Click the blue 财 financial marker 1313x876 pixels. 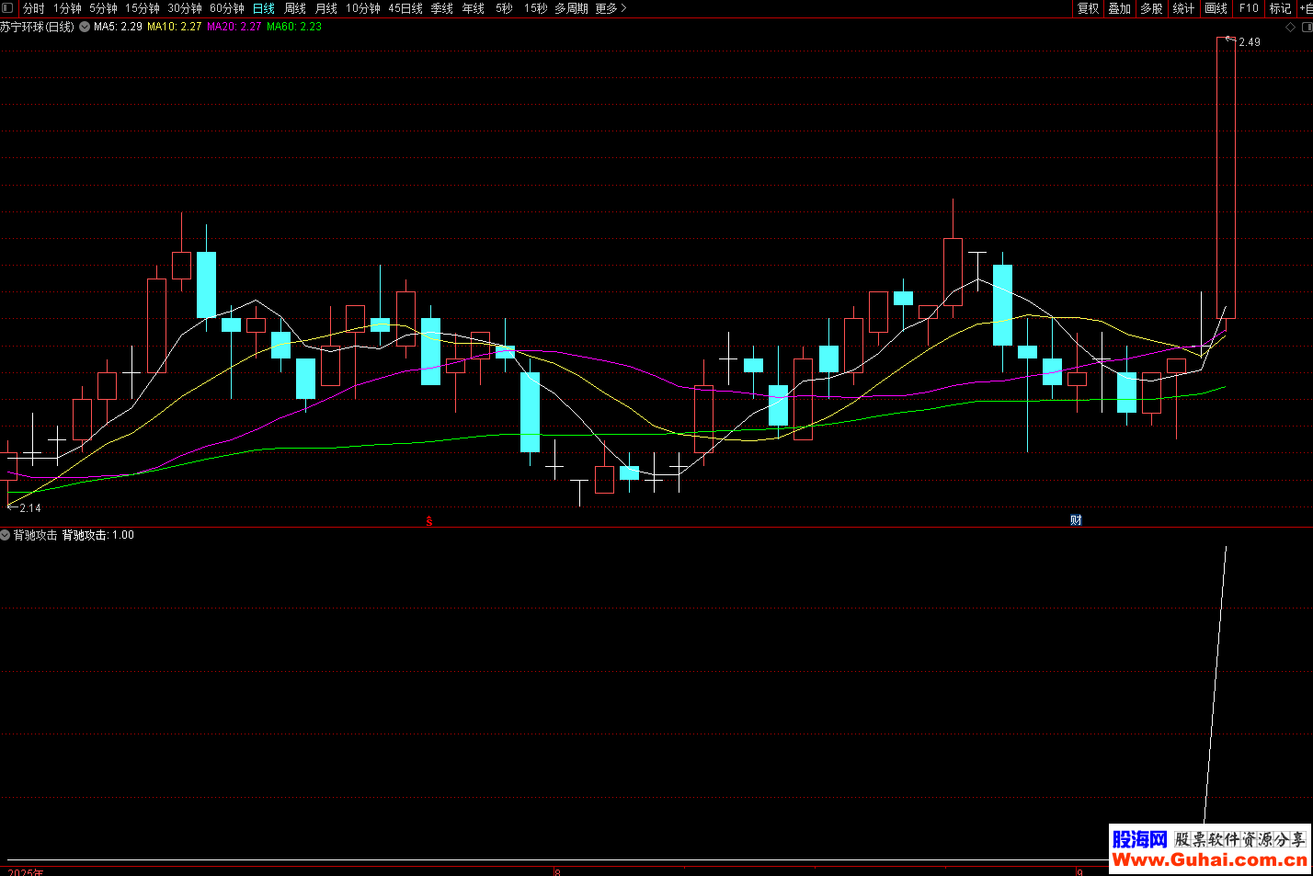click(1076, 520)
